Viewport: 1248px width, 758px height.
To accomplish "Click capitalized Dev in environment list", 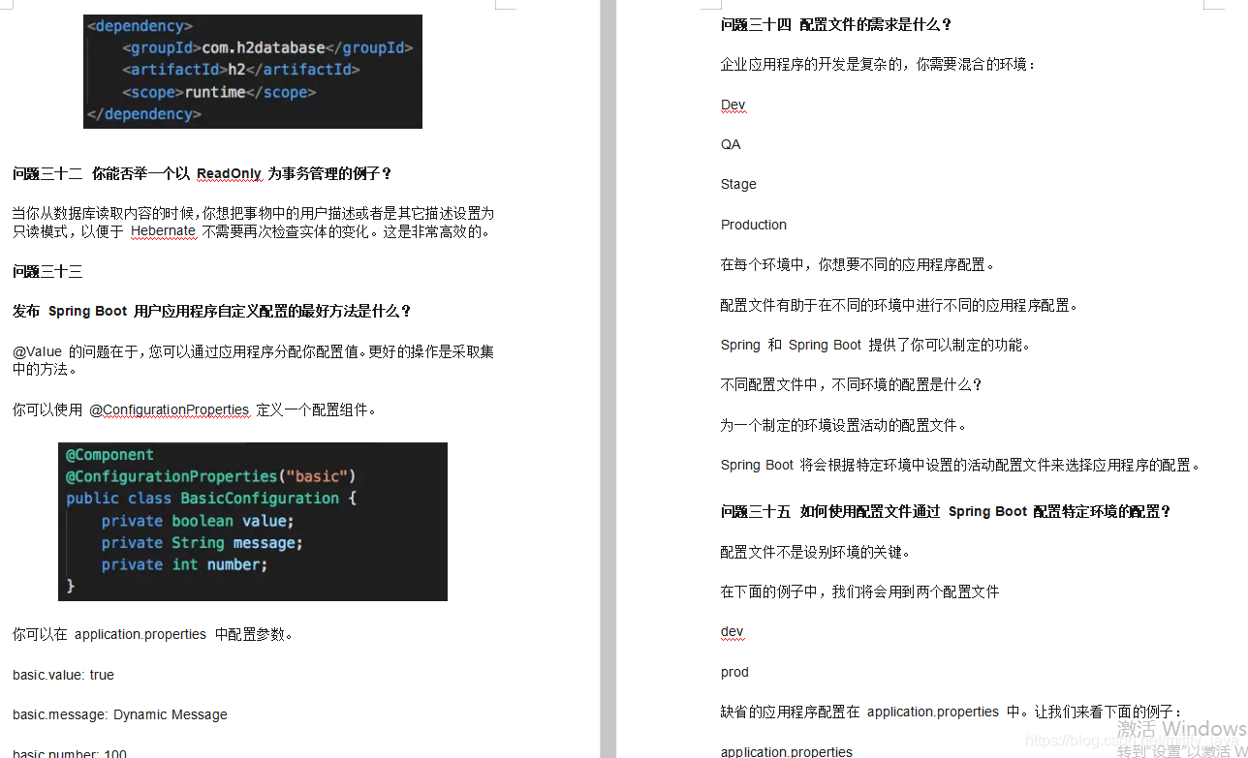I will tap(733, 105).
